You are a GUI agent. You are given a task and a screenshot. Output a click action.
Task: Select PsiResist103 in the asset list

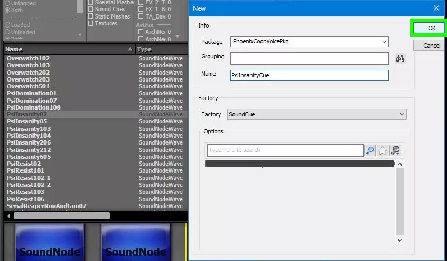point(25,192)
